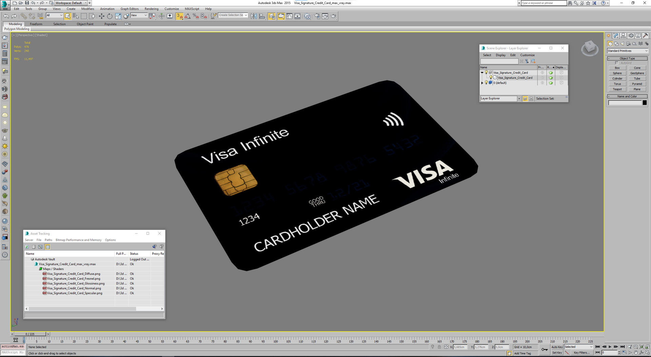This screenshot has width=651, height=357.
Task: Toggle Sort By Layer in Scene Explorer
Action: click(x=525, y=99)
